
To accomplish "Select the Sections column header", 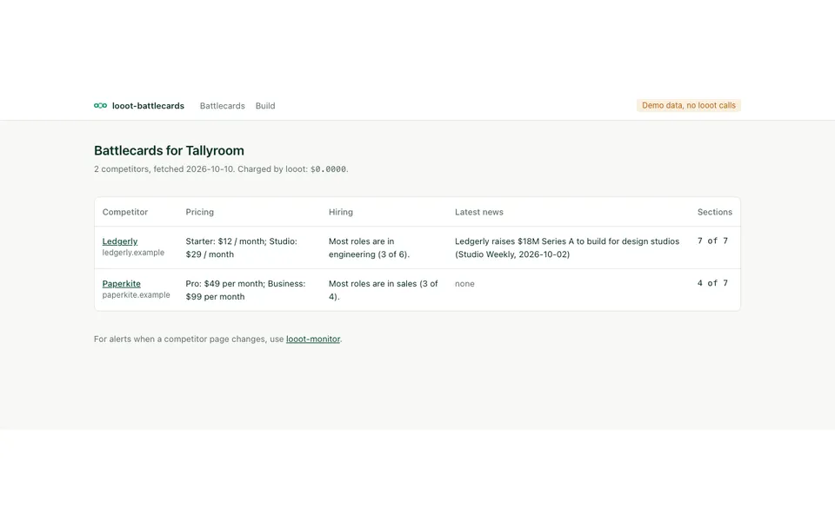I will (715, 212).
